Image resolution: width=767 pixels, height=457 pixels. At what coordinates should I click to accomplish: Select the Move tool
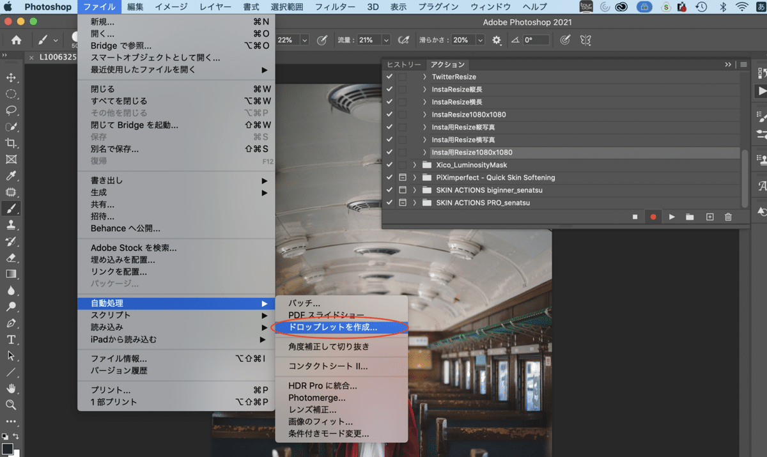coord(11,77)
